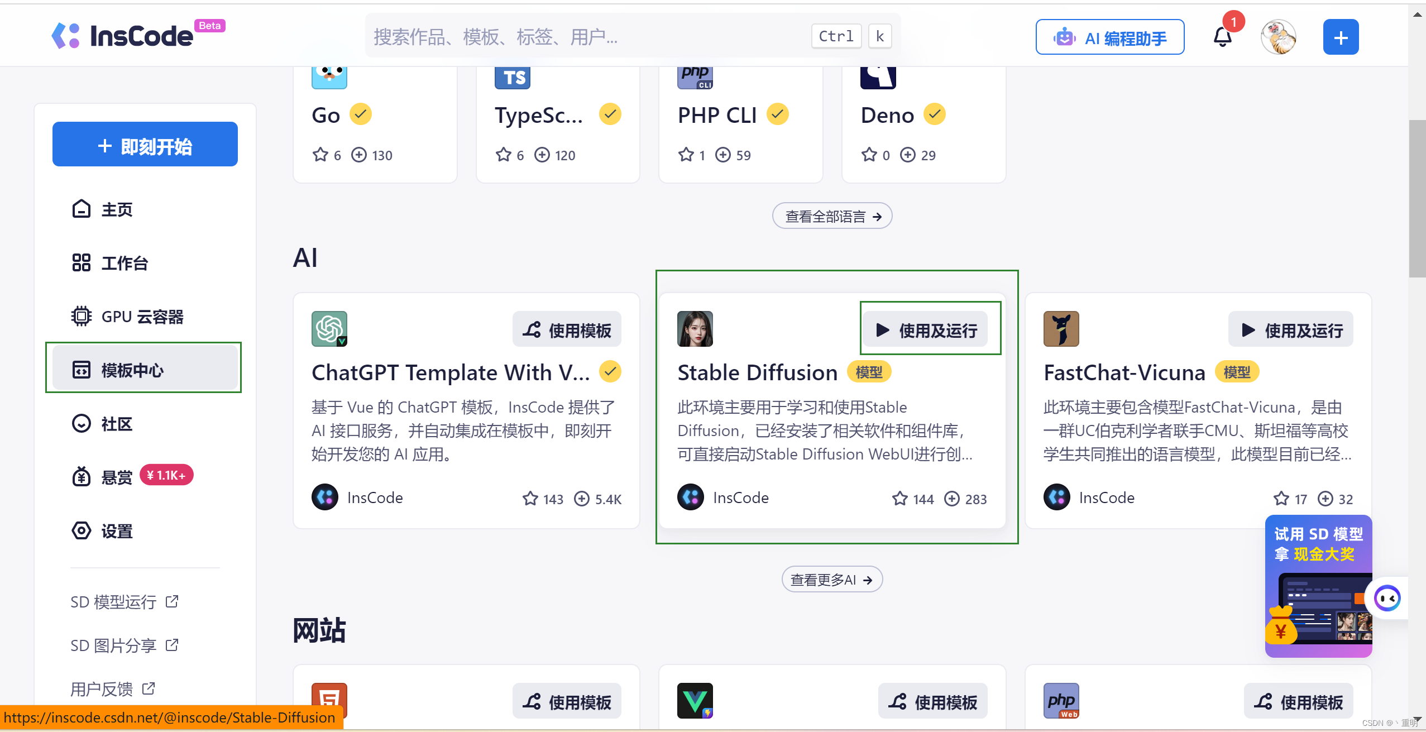Click the star icon on PHP CLI card
1426x732 pixels.
tap(686, 155)
